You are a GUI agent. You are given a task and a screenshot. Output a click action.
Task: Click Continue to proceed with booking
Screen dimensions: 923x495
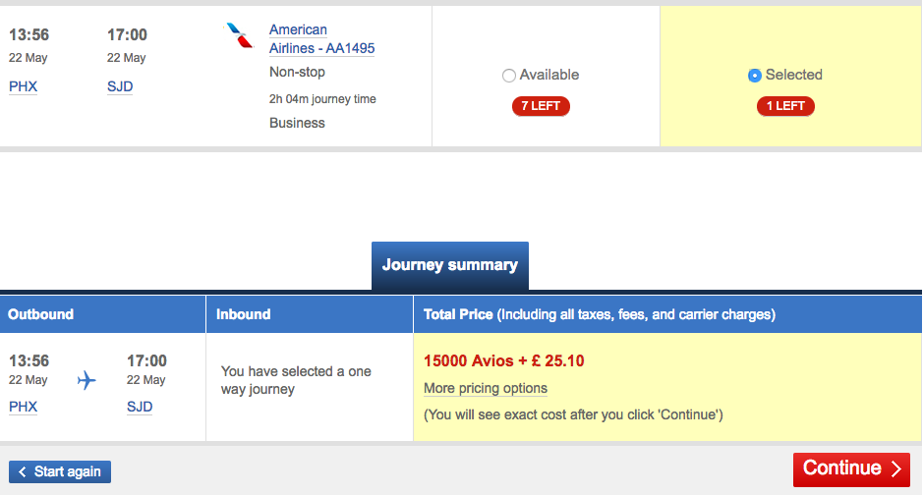tap(851, 469)
